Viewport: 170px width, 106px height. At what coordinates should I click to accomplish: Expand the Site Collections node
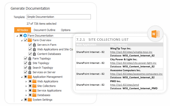click(26, 86)
